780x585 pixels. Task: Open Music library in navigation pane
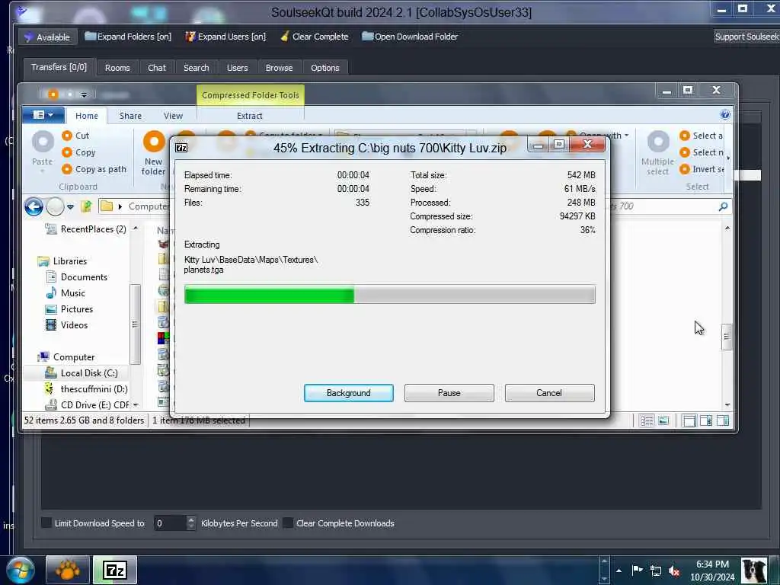[66, 293]
